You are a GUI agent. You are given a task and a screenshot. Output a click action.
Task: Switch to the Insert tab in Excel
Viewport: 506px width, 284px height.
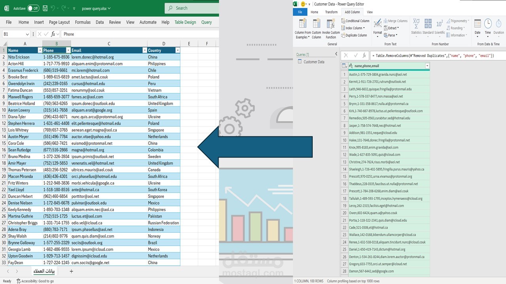[39, 22]
